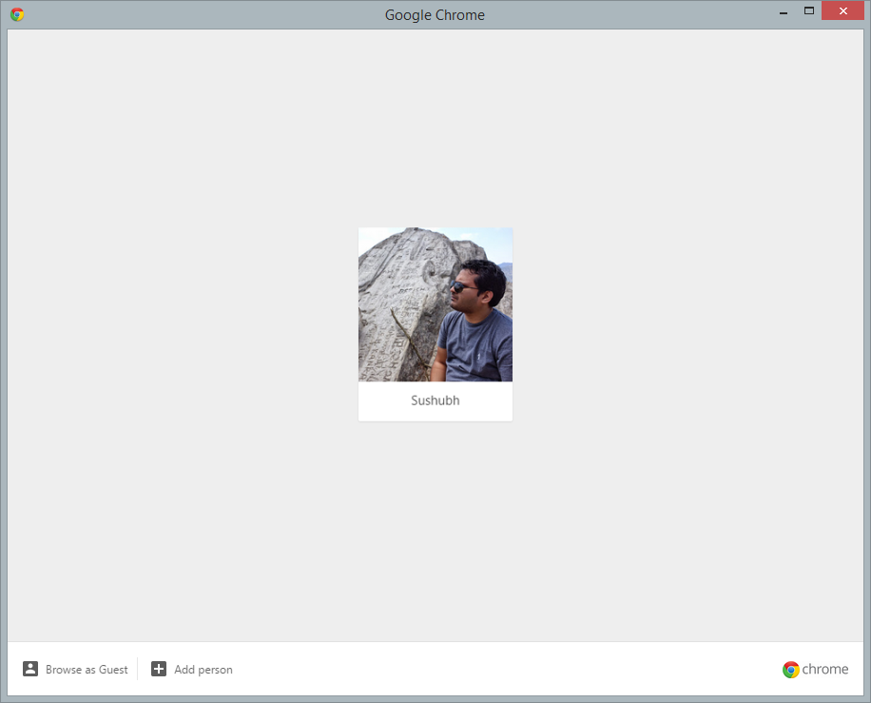The width and height of the screenshot is (871, 703).
Task: Open the Sushubh profile via its photo
Action: point(435,304)
